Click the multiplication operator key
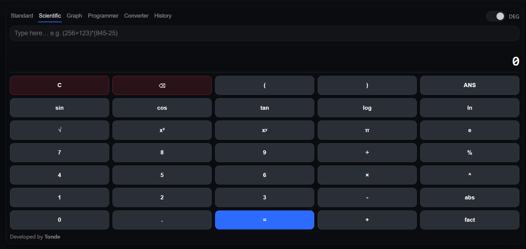Image resolution: width=526 pixels, height=249 pixels. pyautogui.click(x=367, y=175)
